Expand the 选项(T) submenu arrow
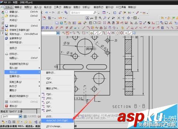 click(x=39, y=48)
